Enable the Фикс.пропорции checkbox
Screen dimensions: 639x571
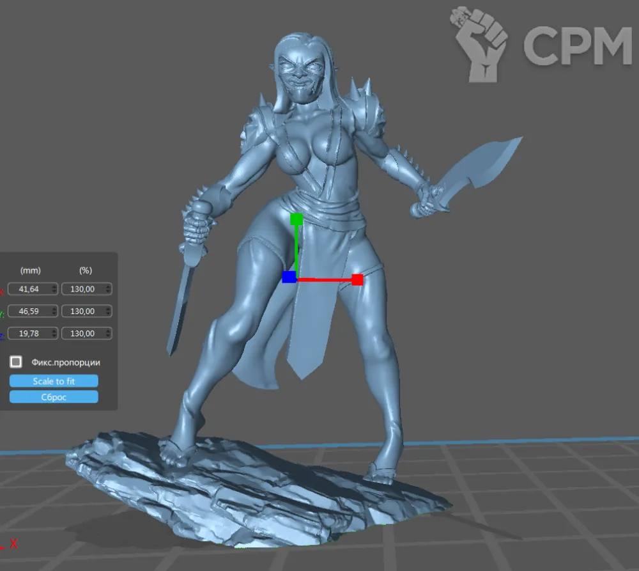(16, 363)
